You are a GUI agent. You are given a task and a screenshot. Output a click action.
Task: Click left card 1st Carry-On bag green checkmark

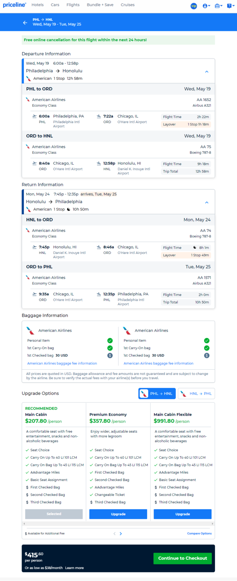[110, 348]
